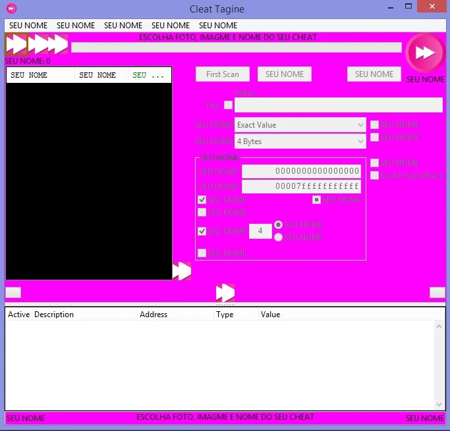Click the Value input field beside Hex

pyautogui.click(x=339, y=105)
